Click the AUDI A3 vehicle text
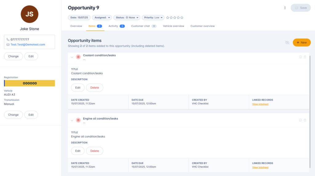This screenshot has height=176, width=315. (10, 95)
